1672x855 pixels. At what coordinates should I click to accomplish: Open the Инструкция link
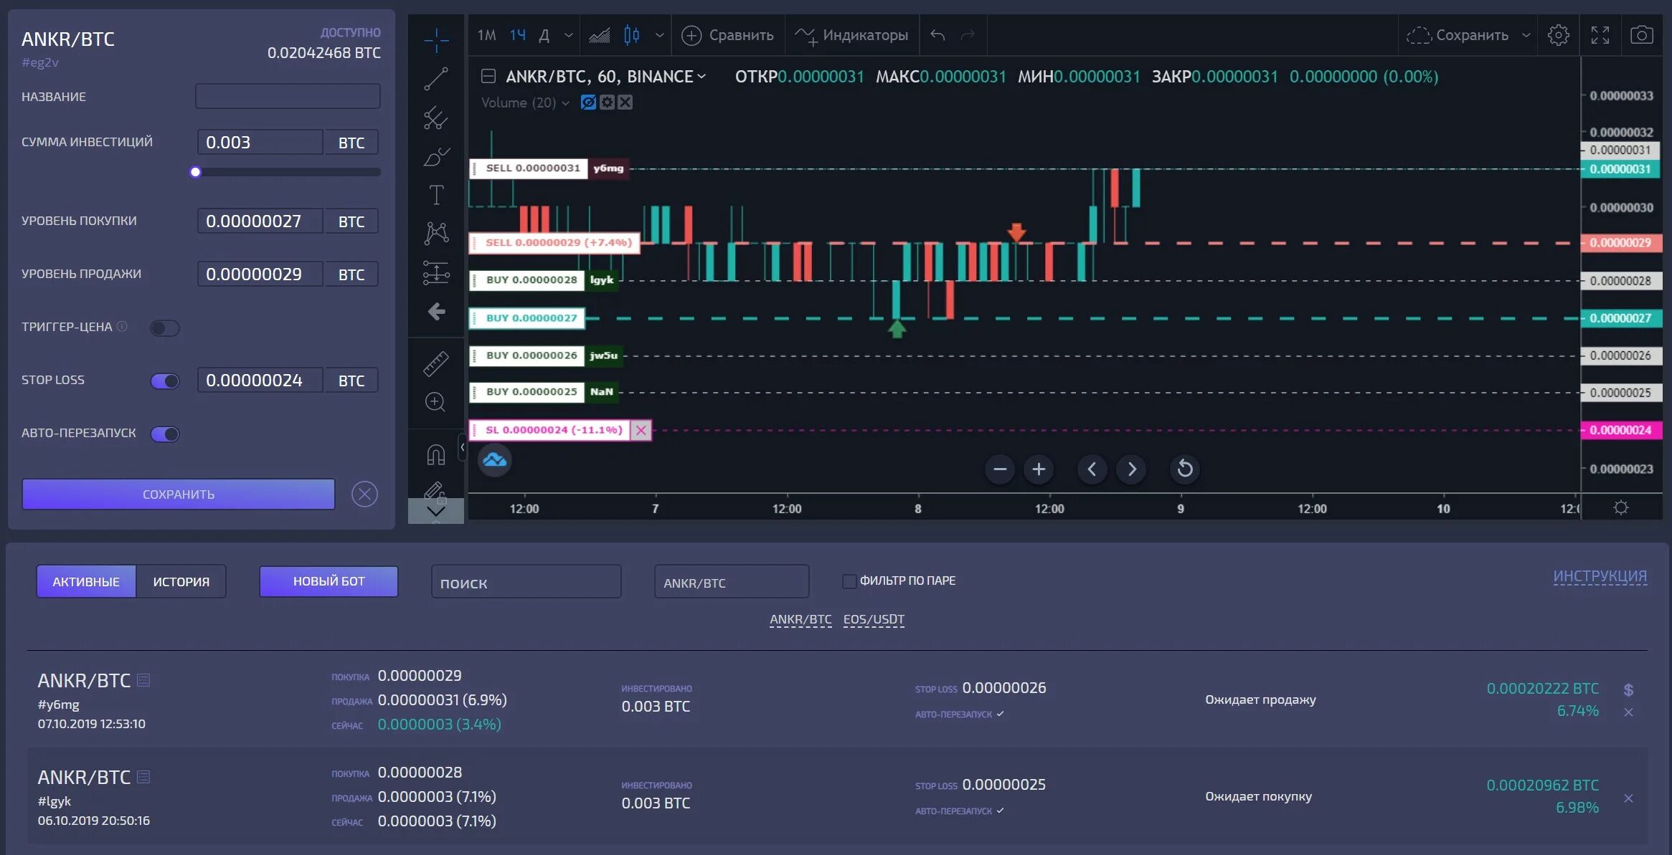pos(1600,576)
